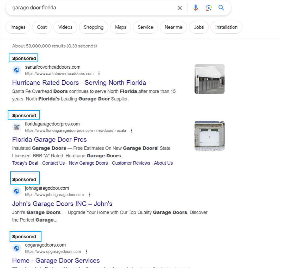Viewport: 281px width, 268px height.
Task: Click the floridagaragedoorpros.com site name
Action: (x=52, y=124)
